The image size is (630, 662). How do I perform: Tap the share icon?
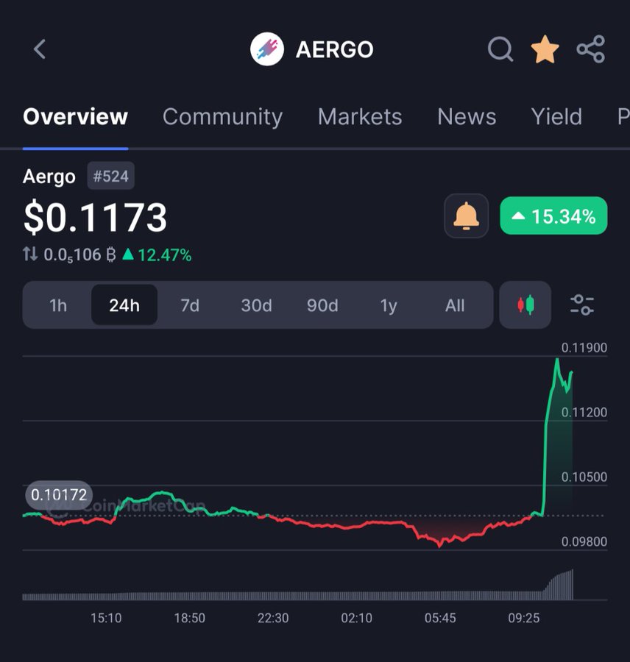click(x=590, y=49)
